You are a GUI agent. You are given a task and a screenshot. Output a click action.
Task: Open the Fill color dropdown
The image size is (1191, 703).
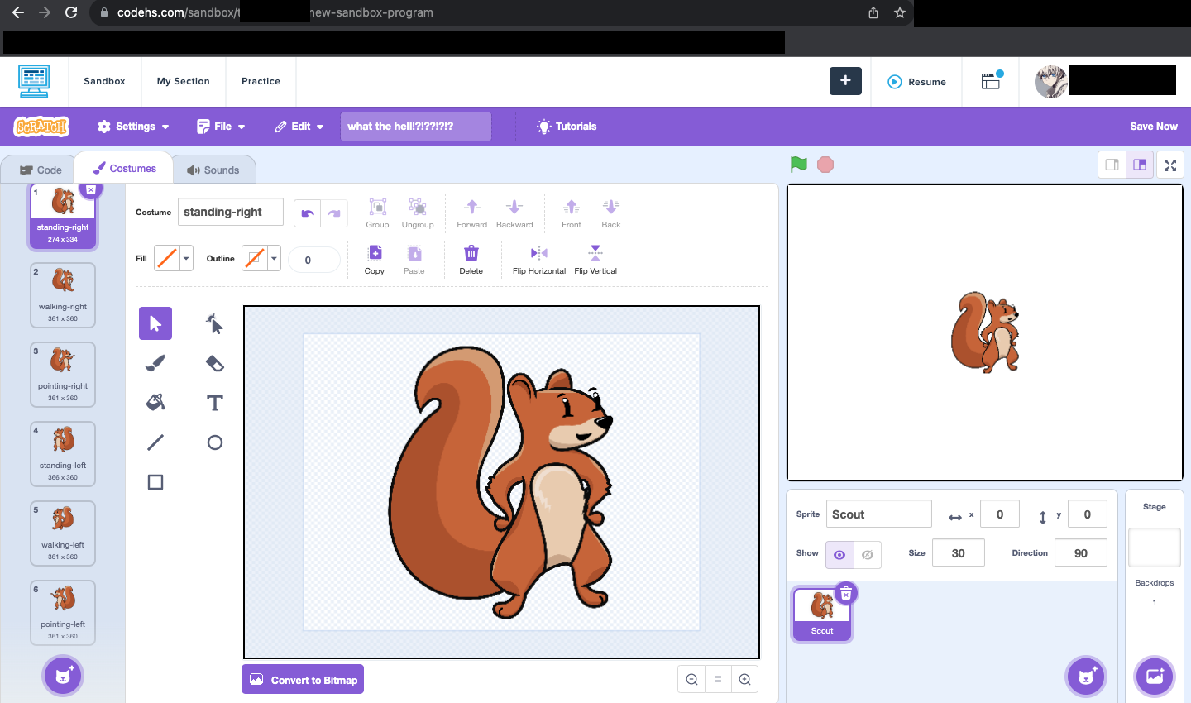(185, 258)
